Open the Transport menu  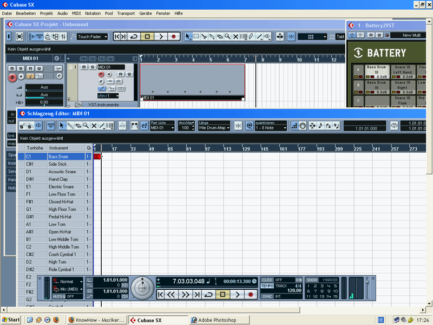(126, 13)
